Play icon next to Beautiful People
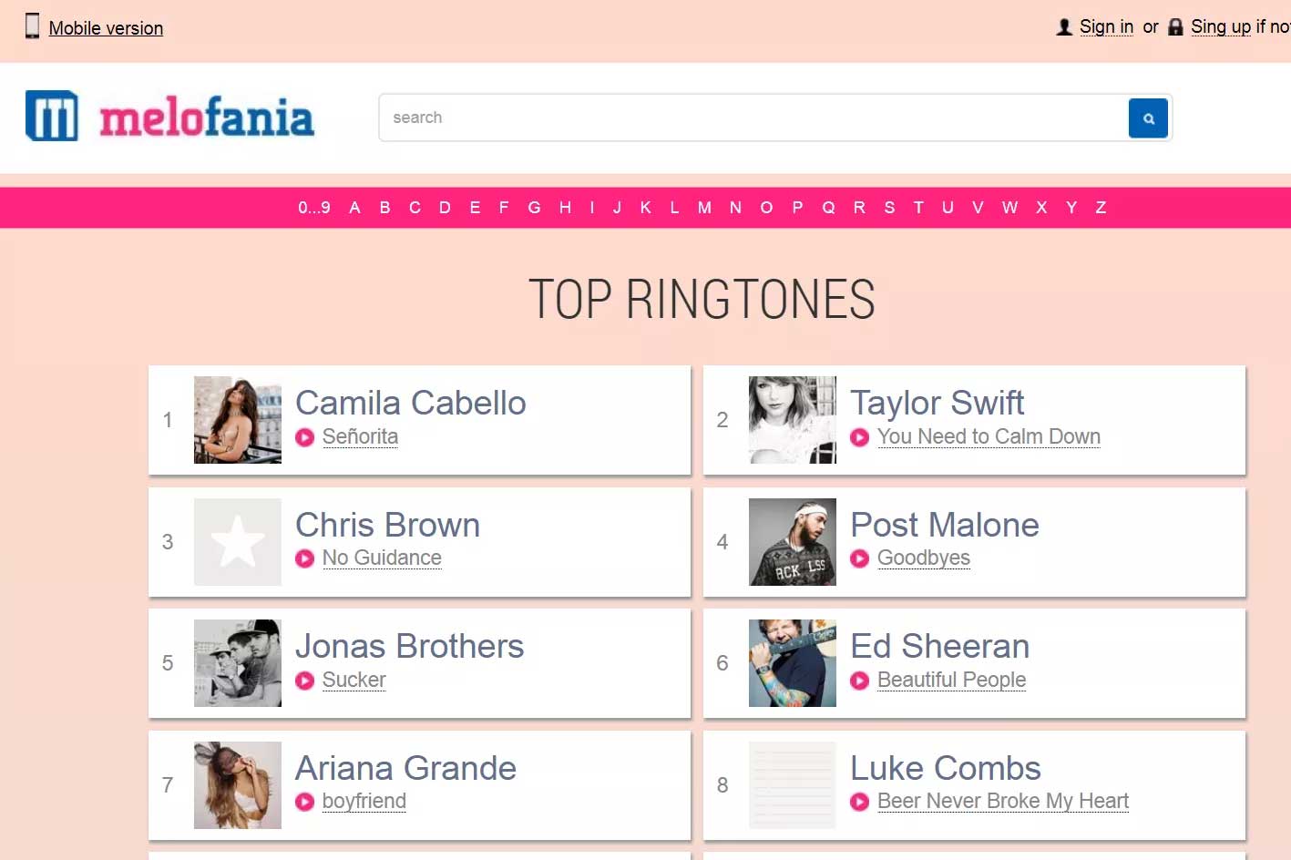The width and height of the screenshot is (1291, 860). [859, 681]
